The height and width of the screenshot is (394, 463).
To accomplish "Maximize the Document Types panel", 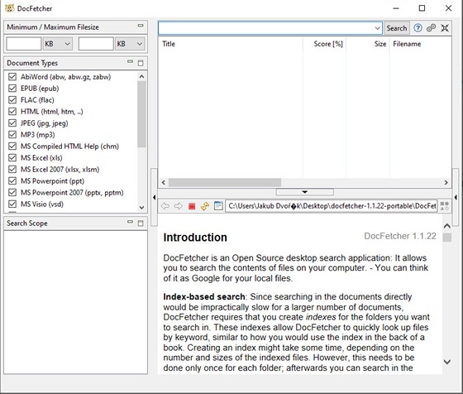I will coord(141,63).
